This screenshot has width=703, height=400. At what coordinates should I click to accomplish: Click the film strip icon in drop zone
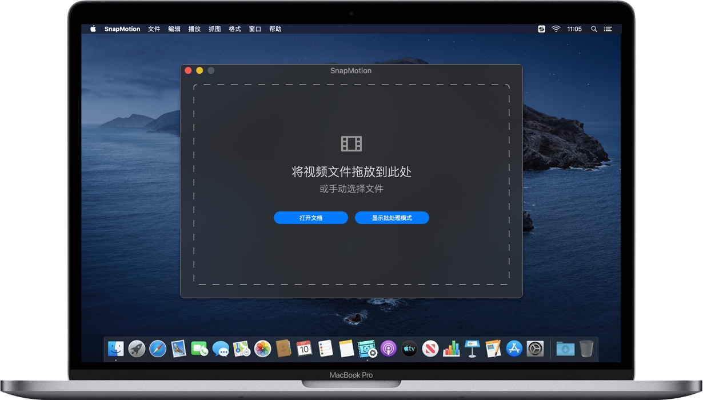(351, 143)
